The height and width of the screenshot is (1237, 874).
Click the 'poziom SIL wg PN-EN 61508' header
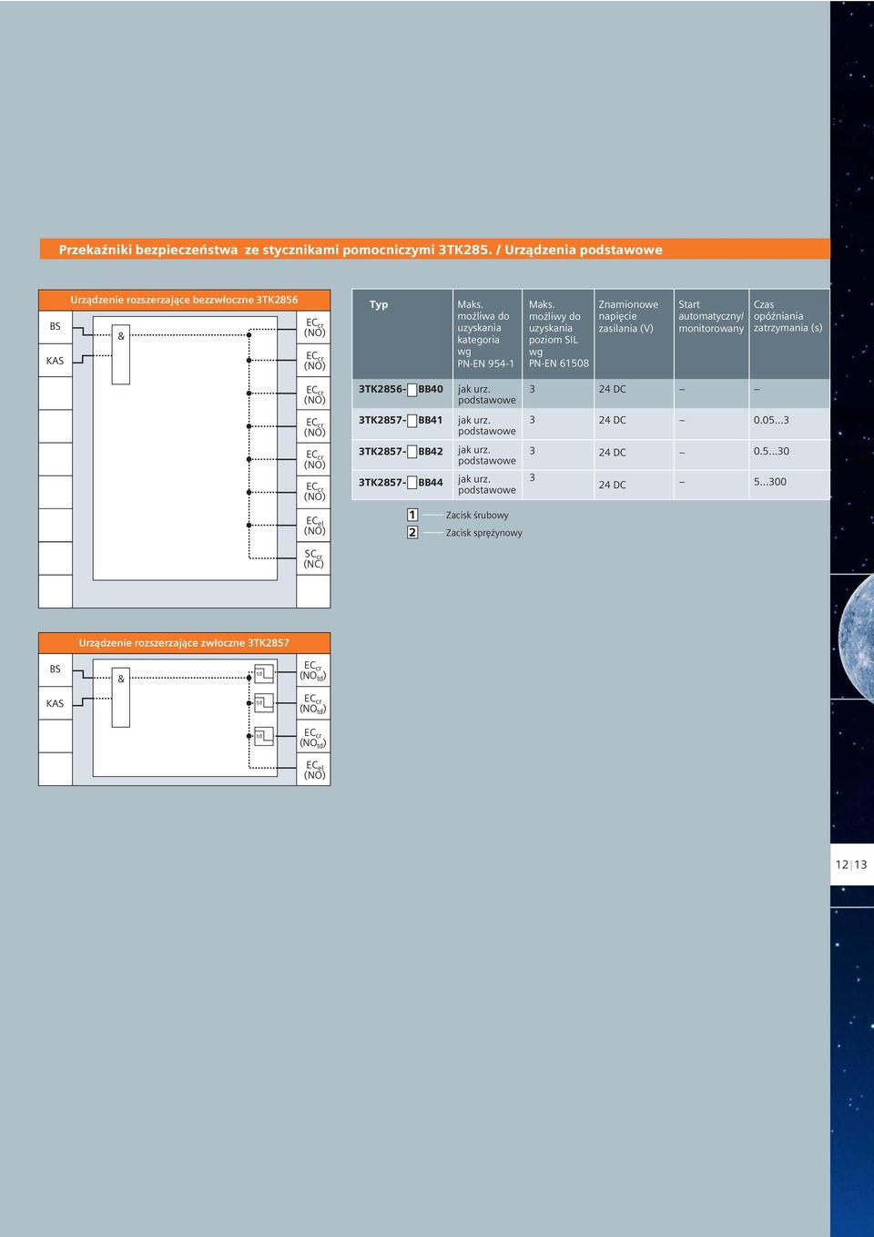click(558, 333)
